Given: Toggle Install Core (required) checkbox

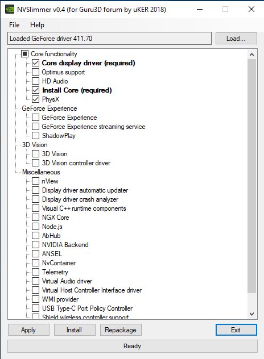Looking at the screenshot, I should click(35, 90).
